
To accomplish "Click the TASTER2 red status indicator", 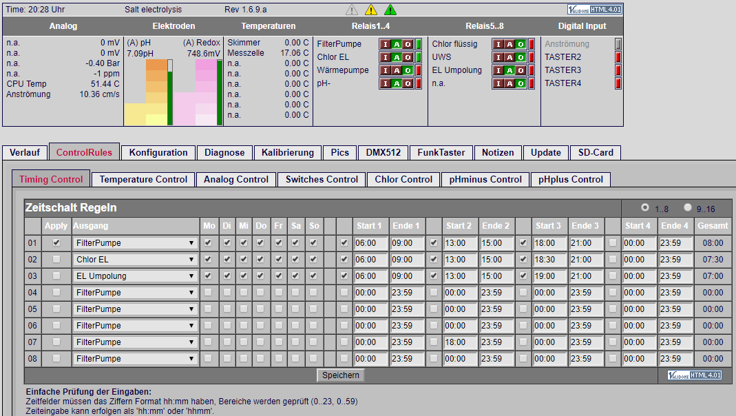I will (x=618, y=57).
